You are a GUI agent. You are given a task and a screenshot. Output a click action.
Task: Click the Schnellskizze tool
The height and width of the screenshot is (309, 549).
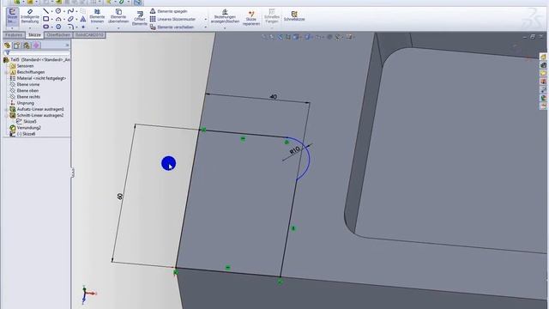(x=294, y=15)
